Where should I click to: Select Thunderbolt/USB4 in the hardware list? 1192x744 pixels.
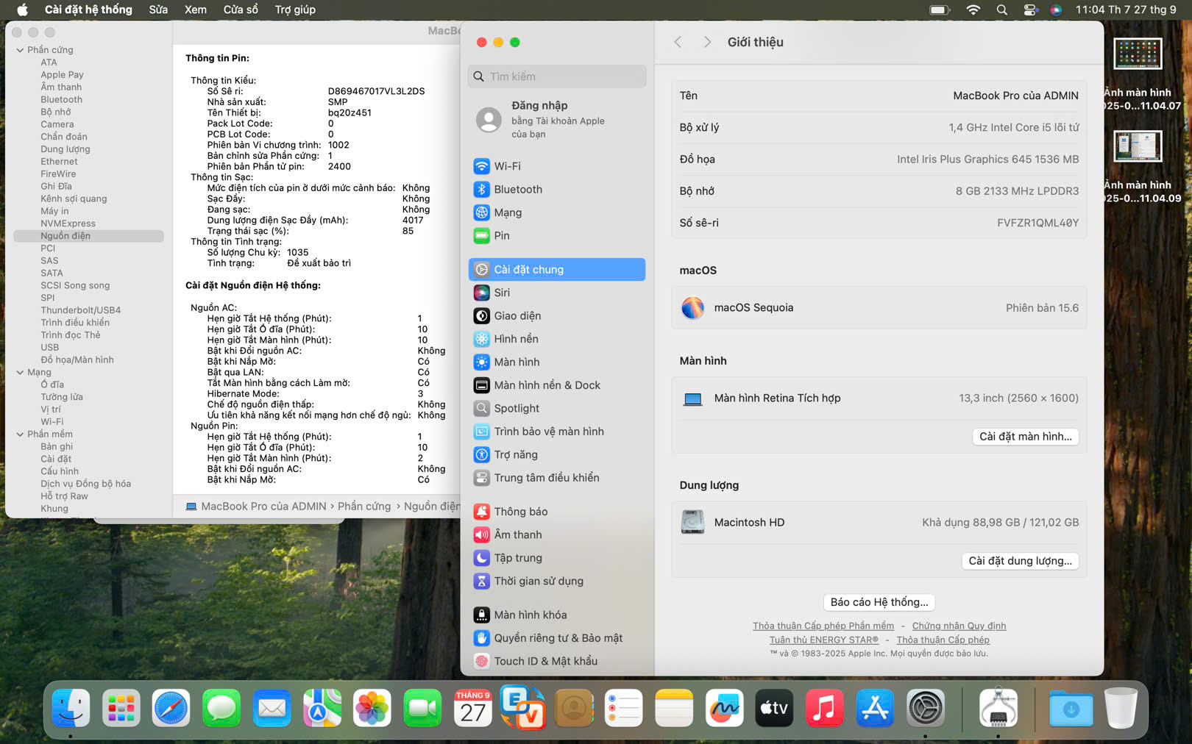80,310
